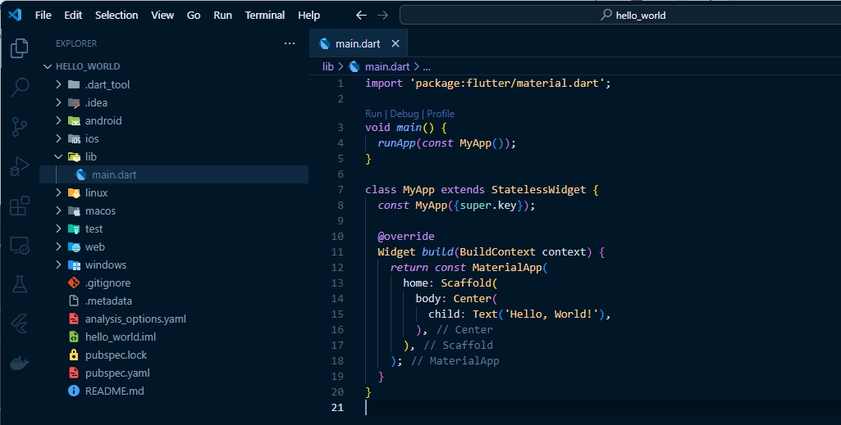Click the .gitignore file icon
Screen dimensions: 841x425
(x=74, y=283)
